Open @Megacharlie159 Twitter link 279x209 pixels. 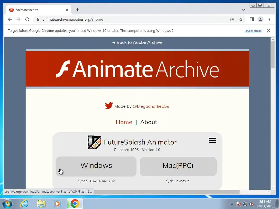coord(151,106)
